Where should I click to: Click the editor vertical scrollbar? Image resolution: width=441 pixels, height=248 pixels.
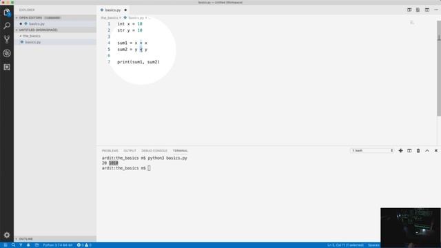439,68
